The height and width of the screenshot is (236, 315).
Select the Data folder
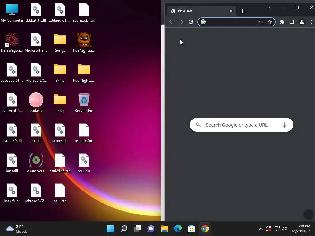[60, 103]
